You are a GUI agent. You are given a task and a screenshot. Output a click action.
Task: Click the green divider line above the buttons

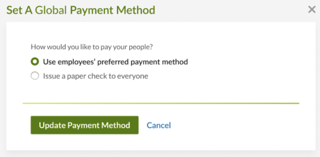coord(161,103)
